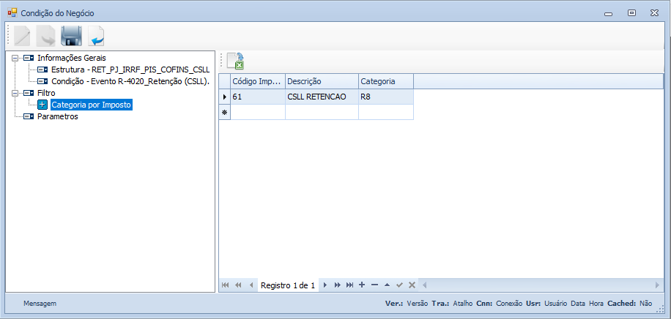Cancel edit with the X navigator button

coord(412,285)
